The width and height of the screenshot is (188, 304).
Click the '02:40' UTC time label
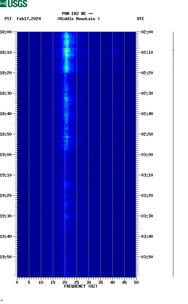click(x=147, y=114)
